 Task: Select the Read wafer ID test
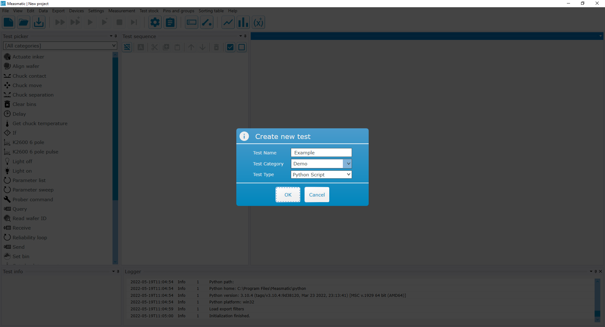pos(29,218)
